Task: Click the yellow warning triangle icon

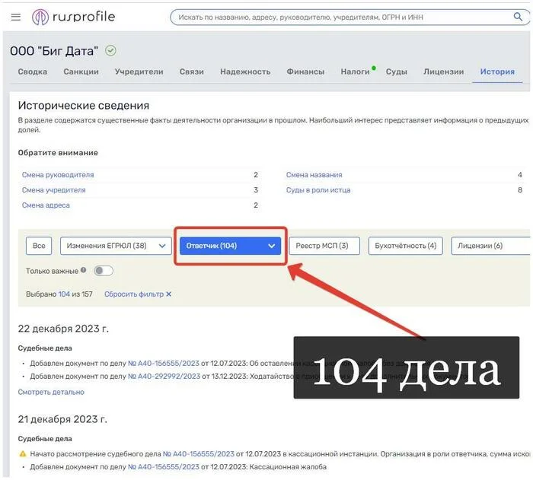Action: tap(23, 454)
